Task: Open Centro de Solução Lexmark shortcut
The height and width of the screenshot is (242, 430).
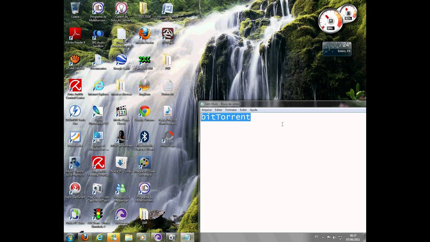Action: [x=121, y=12]
